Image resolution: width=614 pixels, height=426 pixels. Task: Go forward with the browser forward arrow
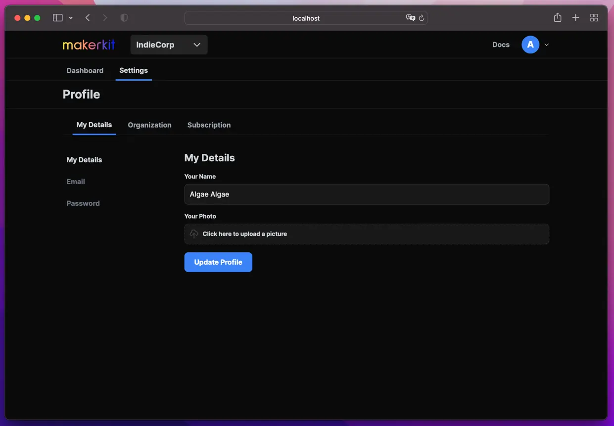tap(105, 18)
